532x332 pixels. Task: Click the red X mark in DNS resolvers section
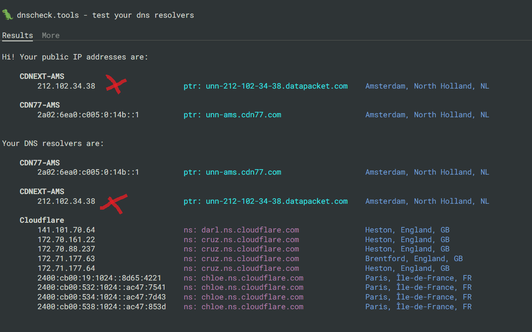tap(114, 203)
